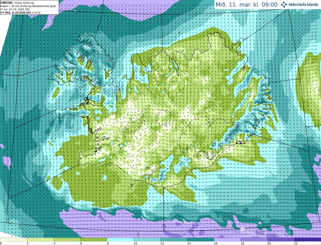Select the line starting 'hviður > 25 m/s'
The image size is (321, 245).
point(28,6)
